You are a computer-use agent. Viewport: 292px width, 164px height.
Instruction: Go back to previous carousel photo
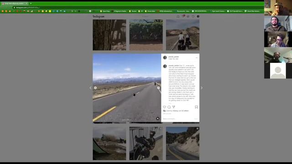click(x=95, y=88)
